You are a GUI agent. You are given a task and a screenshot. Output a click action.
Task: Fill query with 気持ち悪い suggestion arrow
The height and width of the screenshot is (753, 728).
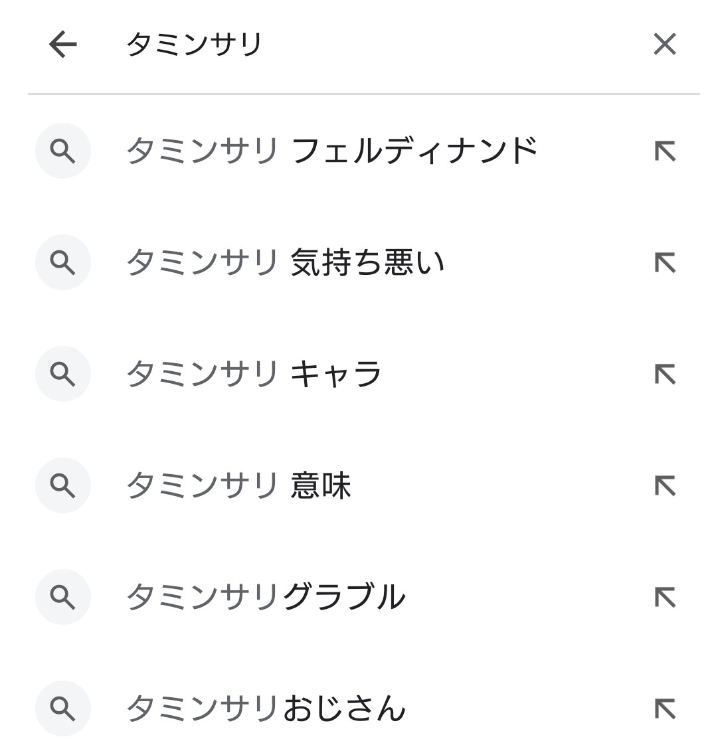click(x=664, y=263)
